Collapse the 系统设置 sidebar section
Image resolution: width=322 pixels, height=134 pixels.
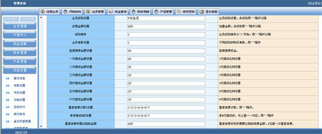pyautogui.click(x=20, y=70)
